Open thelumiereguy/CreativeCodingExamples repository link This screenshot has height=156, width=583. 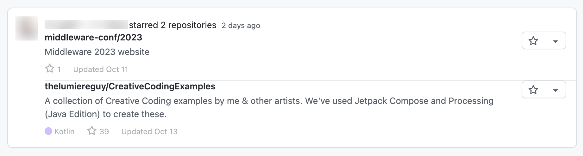pos(130,87)
